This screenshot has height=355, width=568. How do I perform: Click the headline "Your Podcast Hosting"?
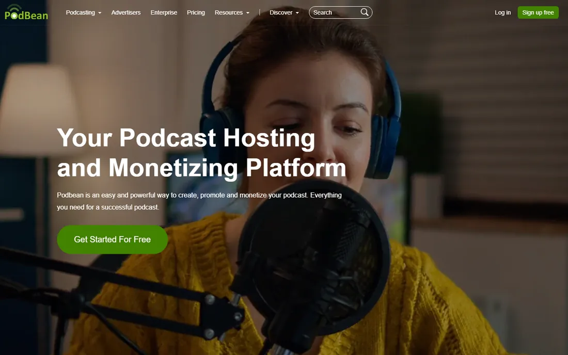tap(186, 138)
